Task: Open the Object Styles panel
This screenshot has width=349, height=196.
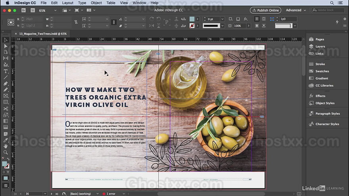Action: click(325, 103)
